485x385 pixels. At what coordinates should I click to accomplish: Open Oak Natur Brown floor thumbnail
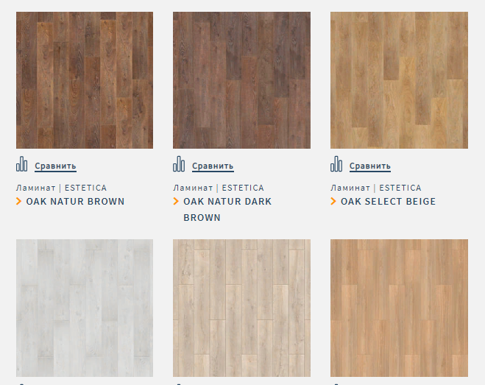[85, 80]
